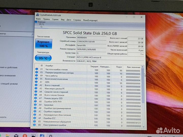
Task: Click status icon for Максимум циклов PE
Action: click(x=36, y=88)
